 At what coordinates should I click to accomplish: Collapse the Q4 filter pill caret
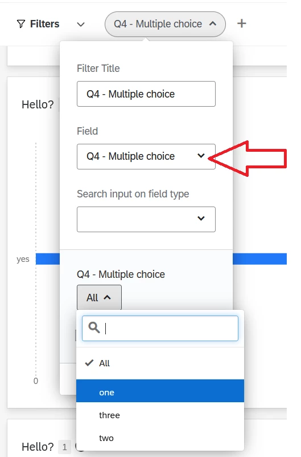coord(213,23)
